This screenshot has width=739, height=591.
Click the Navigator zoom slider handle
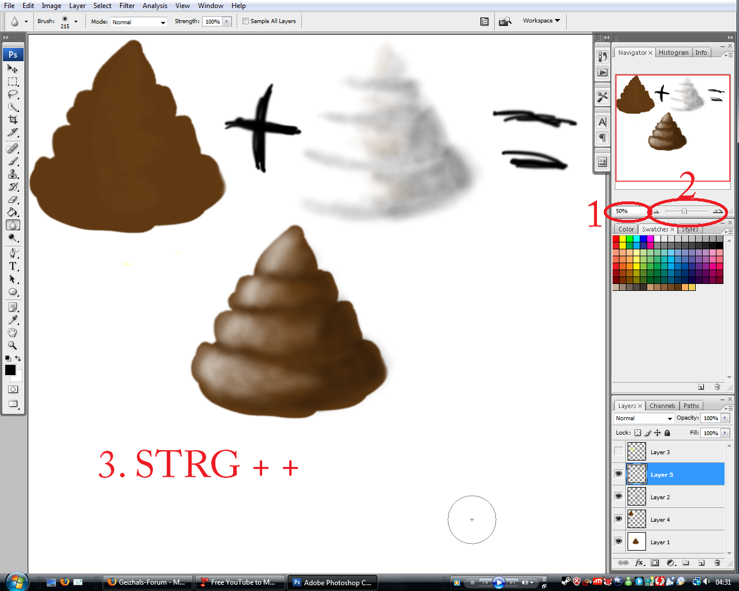click(x=684, y=211)
